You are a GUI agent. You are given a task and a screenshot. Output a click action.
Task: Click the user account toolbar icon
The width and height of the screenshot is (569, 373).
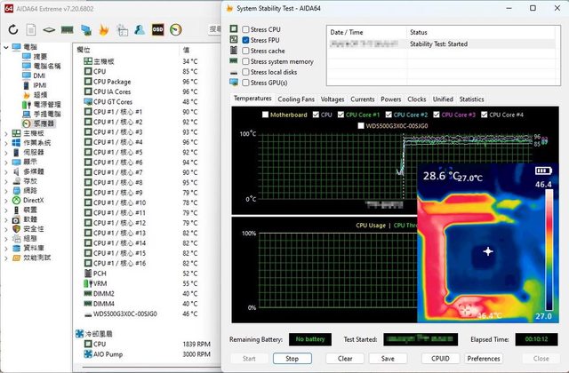click(x=140, y=29)
